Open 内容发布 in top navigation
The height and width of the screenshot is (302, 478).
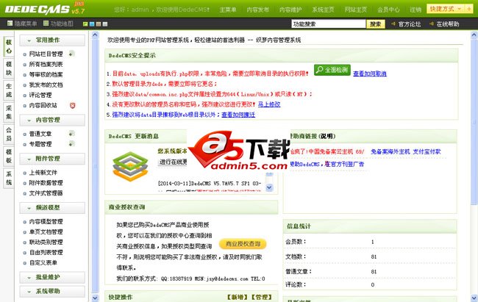[x=257, y=10]
